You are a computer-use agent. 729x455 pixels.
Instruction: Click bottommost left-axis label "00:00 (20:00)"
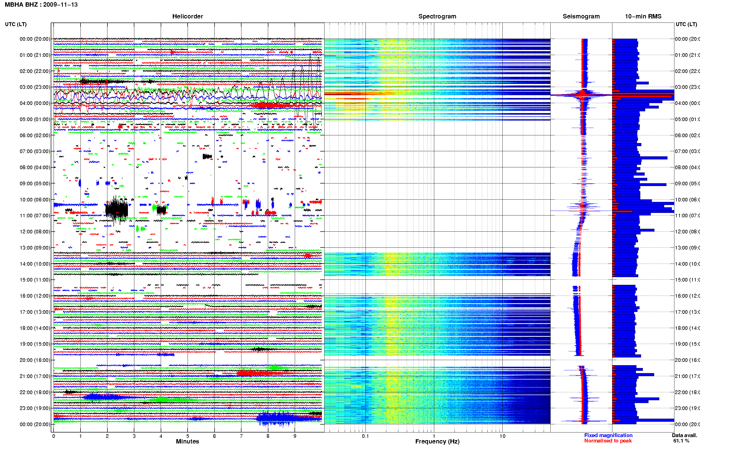pos(35,424)
